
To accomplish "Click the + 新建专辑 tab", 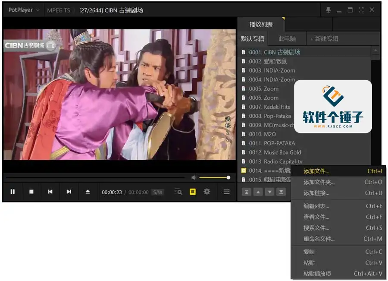I will 324,39.
